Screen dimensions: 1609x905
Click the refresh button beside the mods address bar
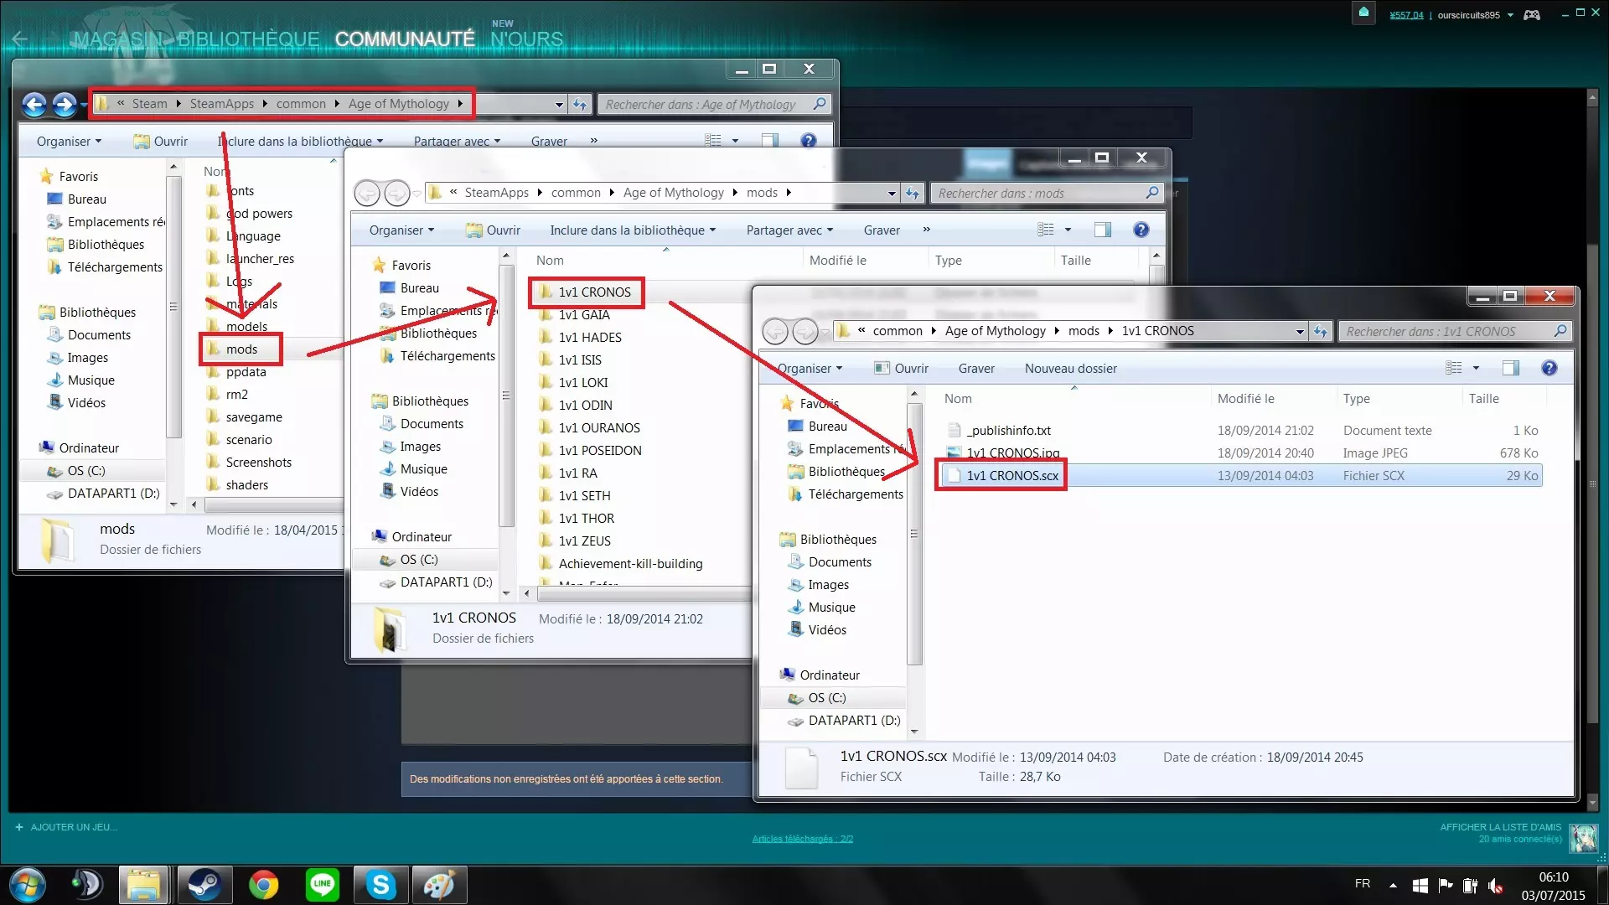point(912,193)
